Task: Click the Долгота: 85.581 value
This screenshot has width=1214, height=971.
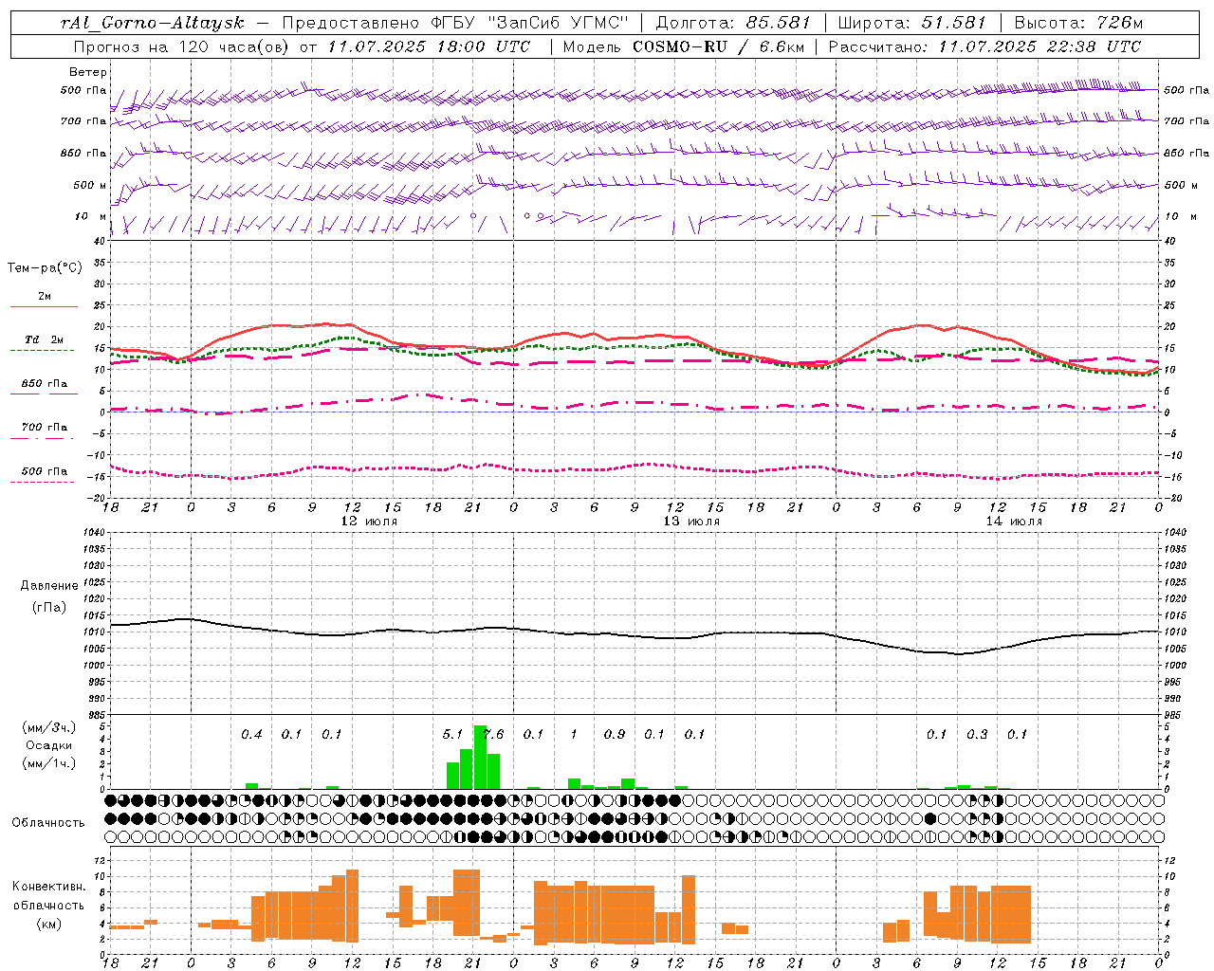Action: coord(733,23)
